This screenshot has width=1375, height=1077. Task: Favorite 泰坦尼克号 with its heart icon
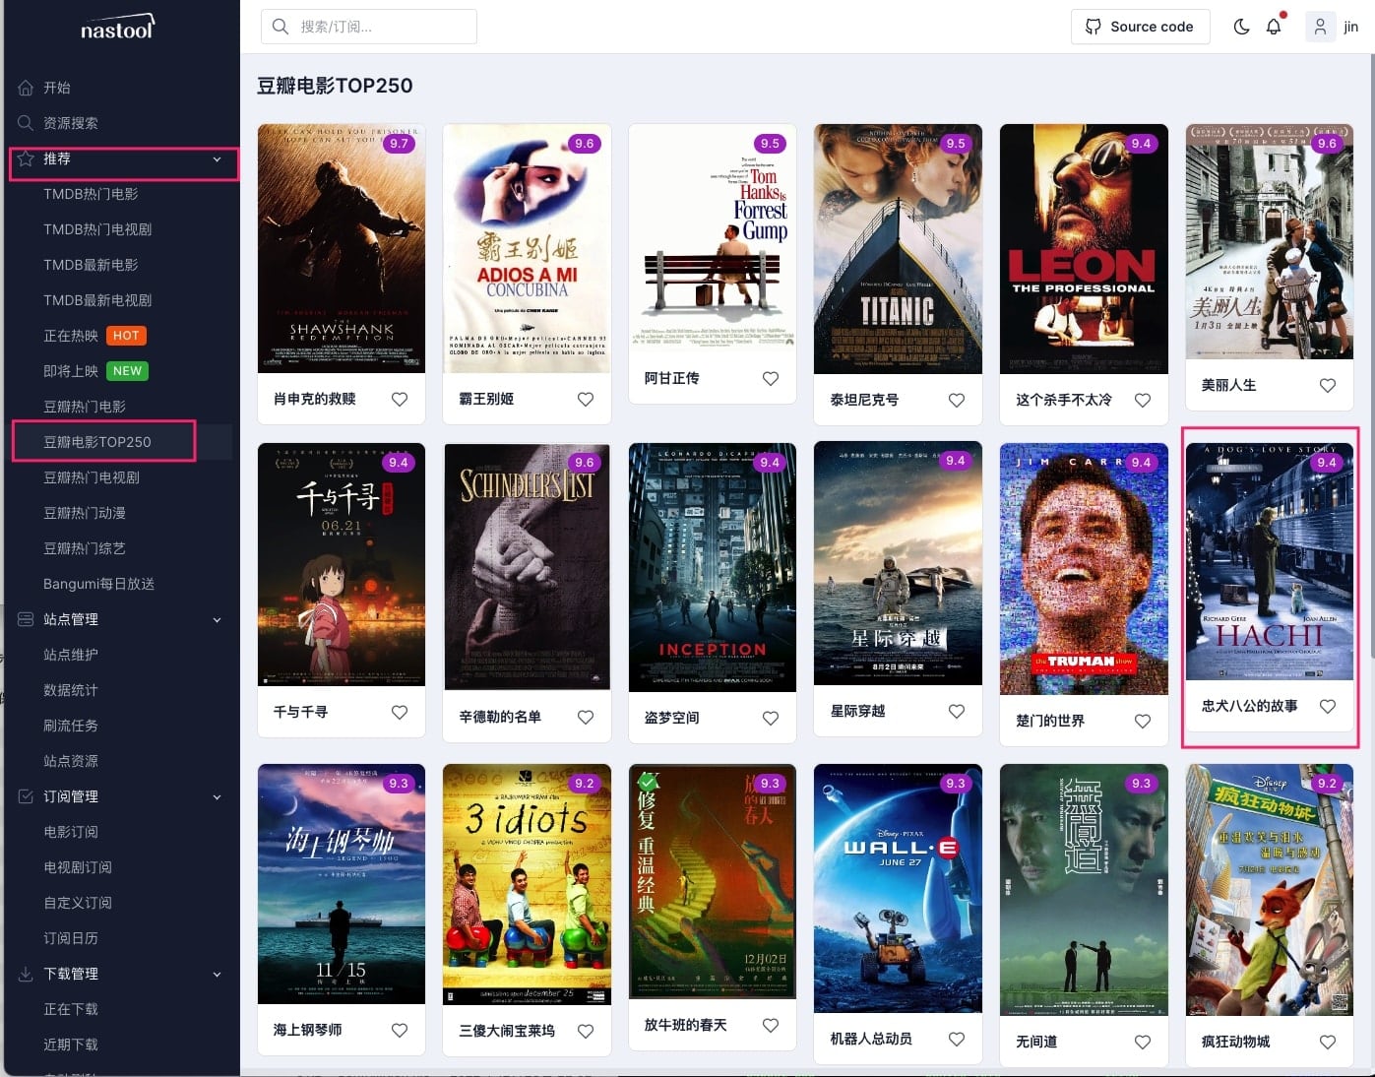(x=957, y=400)
